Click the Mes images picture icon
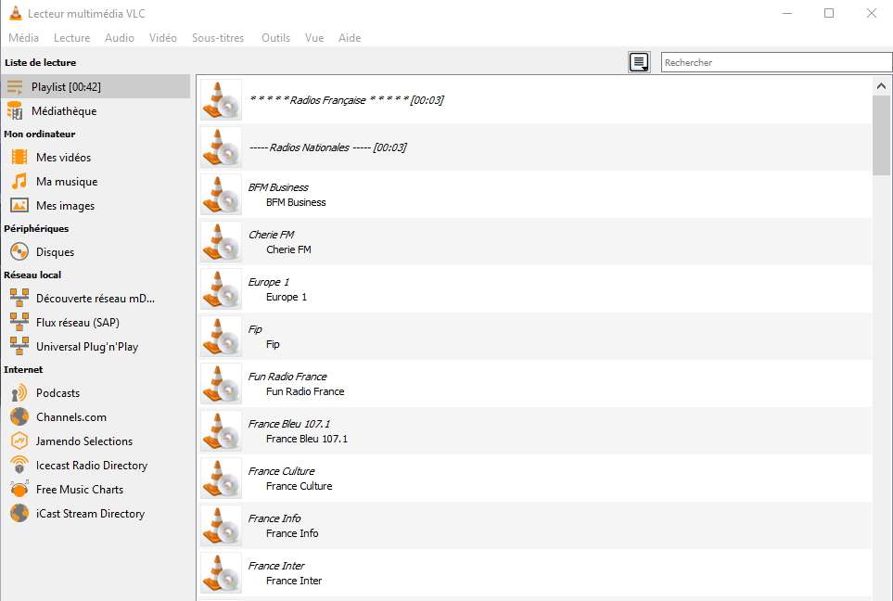 (19, 206)
